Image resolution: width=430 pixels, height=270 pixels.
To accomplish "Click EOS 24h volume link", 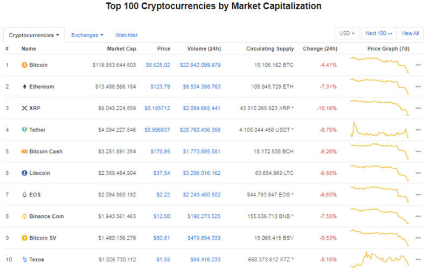I will click(200, 195).
